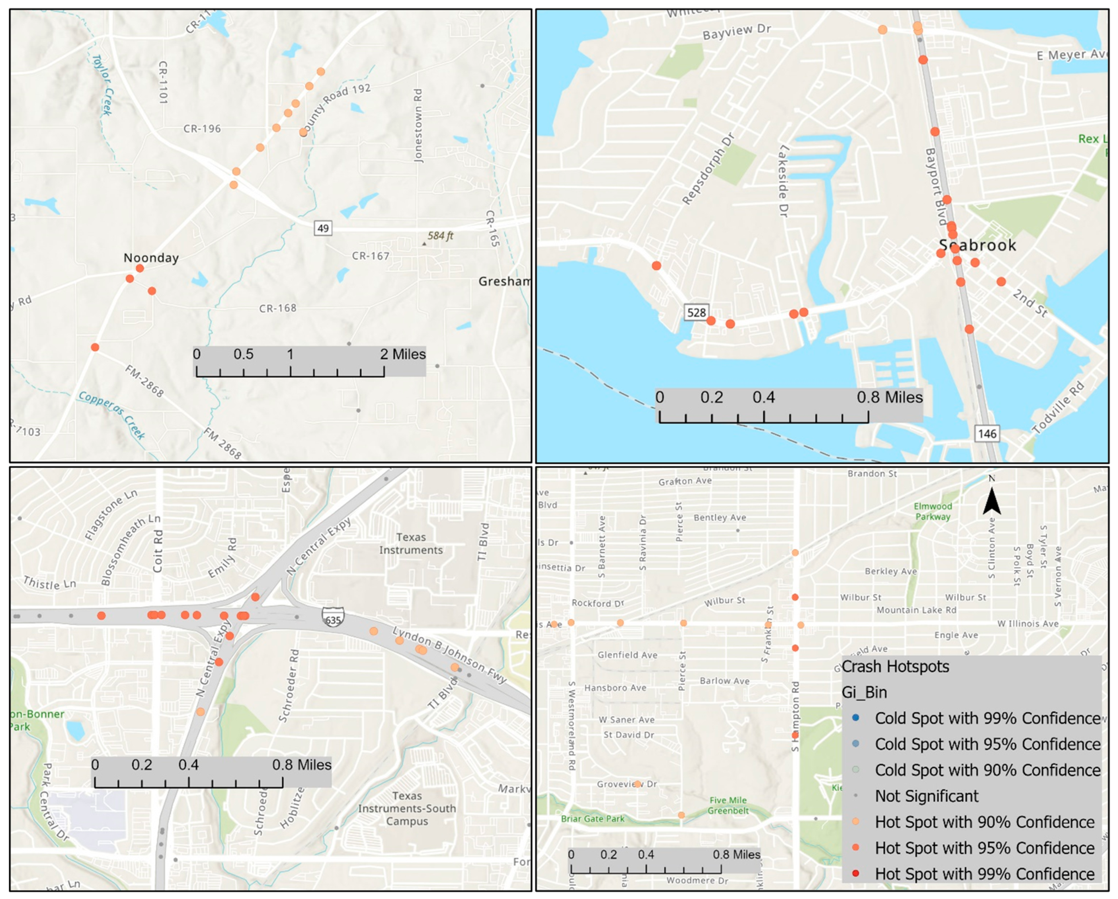Click the route 528 highway shield
1118x899 pixels.
696,312
